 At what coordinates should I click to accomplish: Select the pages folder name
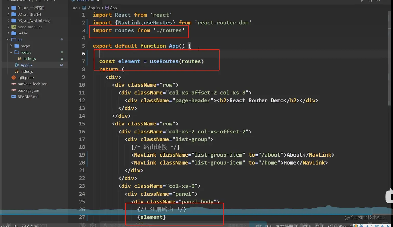[x=26, y=46]
